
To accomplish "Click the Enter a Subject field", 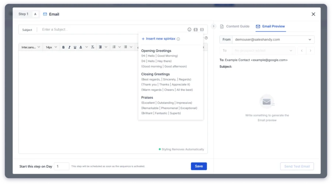I will [111, 29].
